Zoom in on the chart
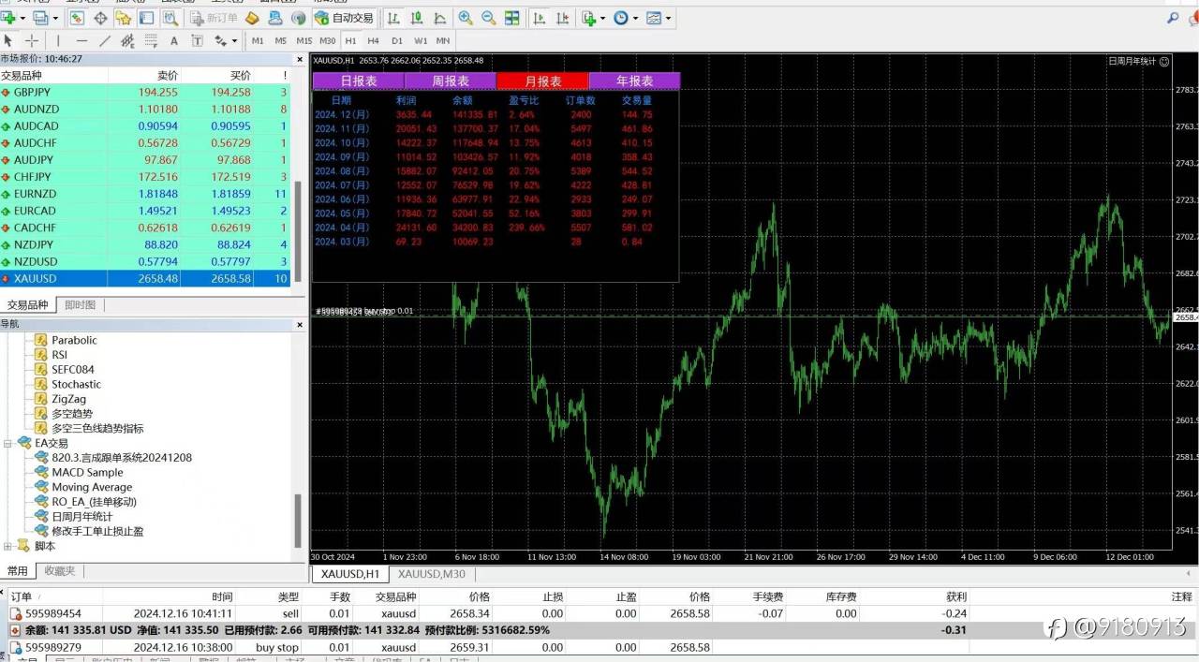 (466, 18)
